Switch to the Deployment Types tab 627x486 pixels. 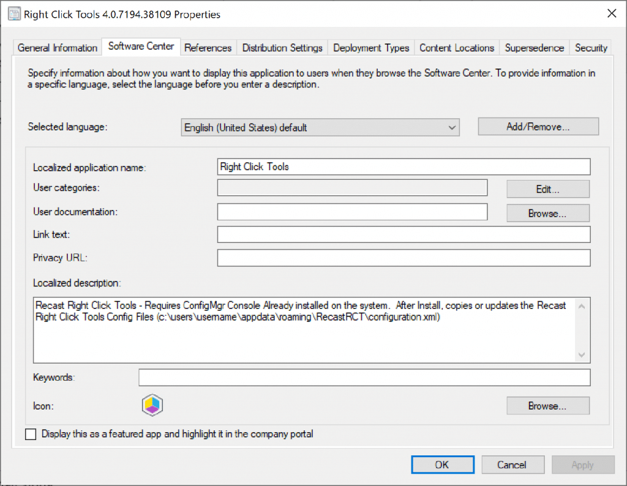(370, 47)
